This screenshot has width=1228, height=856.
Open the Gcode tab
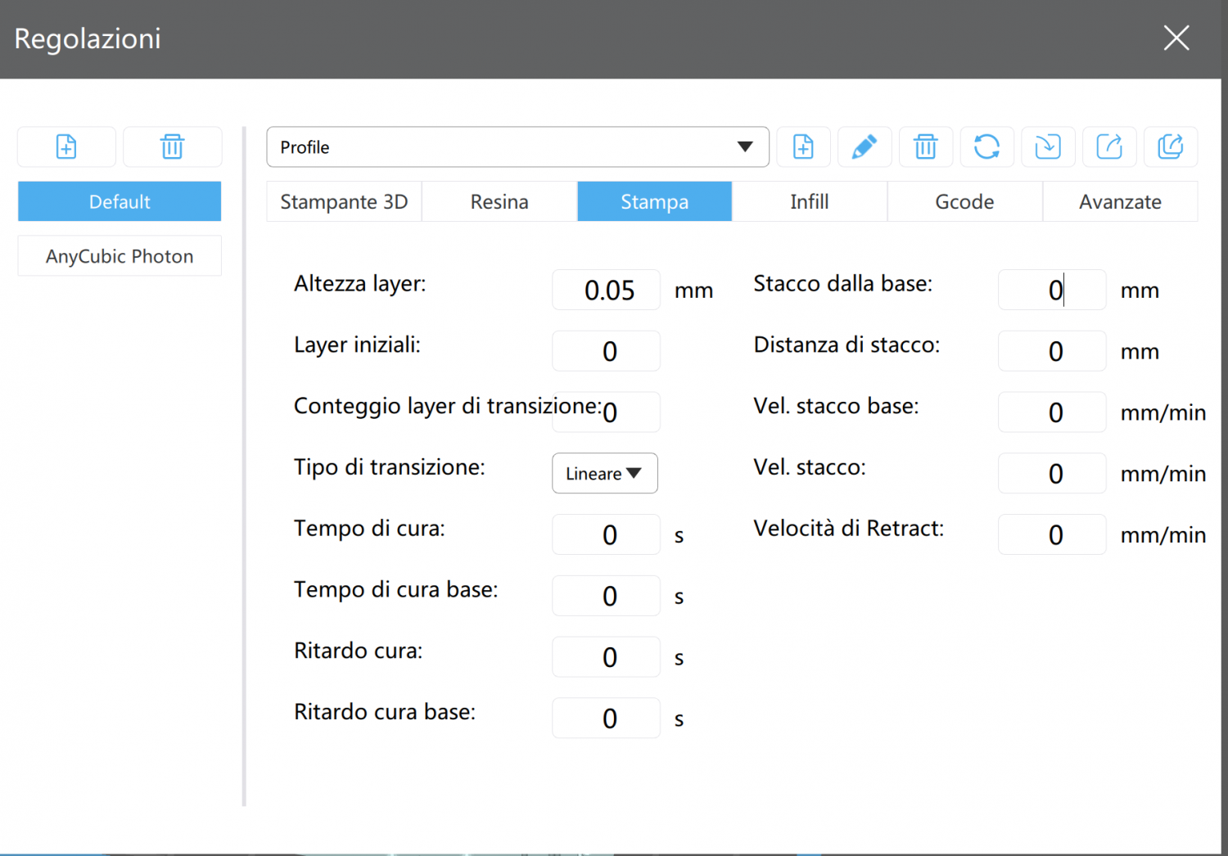point(964,202)
